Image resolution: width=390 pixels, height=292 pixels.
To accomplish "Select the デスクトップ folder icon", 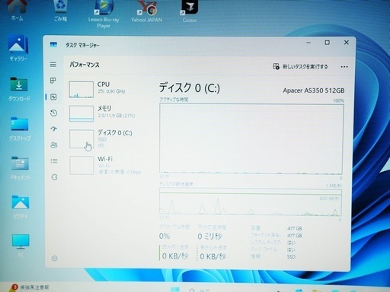I will point(20,129).
